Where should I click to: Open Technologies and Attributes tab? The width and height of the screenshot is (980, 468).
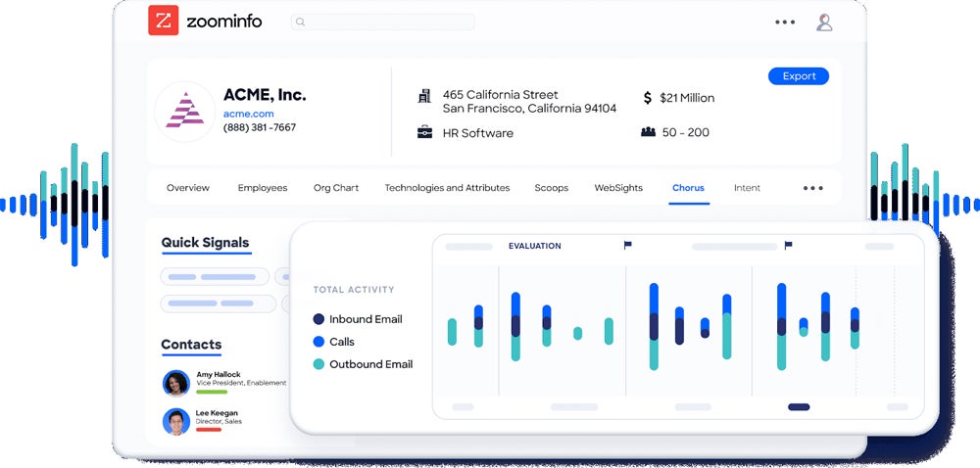[448, 188]
